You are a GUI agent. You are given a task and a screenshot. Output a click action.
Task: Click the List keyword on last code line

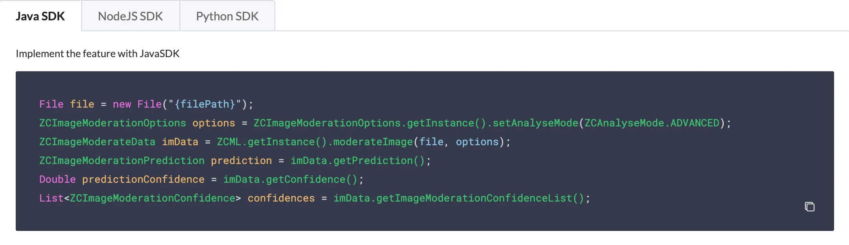pyautogui.click(x=51, y=198)
